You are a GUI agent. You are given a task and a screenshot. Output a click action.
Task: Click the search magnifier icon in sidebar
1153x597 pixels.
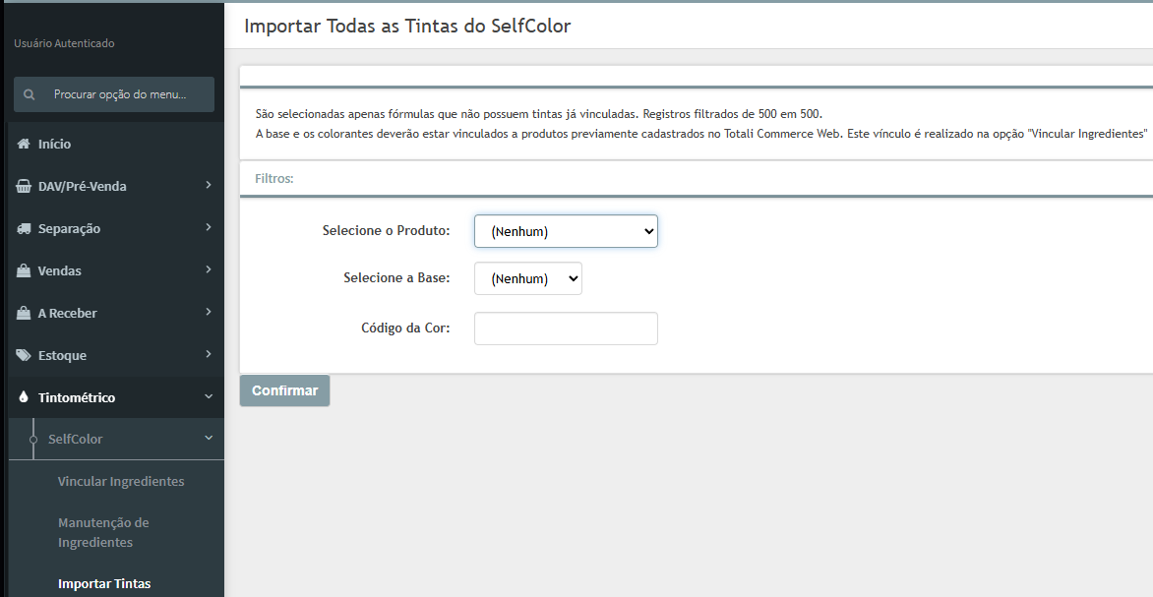pos(30,94)
